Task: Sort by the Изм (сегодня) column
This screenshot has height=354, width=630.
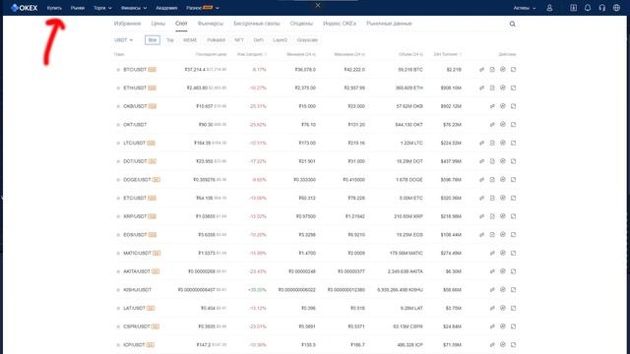Action: pos(252,54)
